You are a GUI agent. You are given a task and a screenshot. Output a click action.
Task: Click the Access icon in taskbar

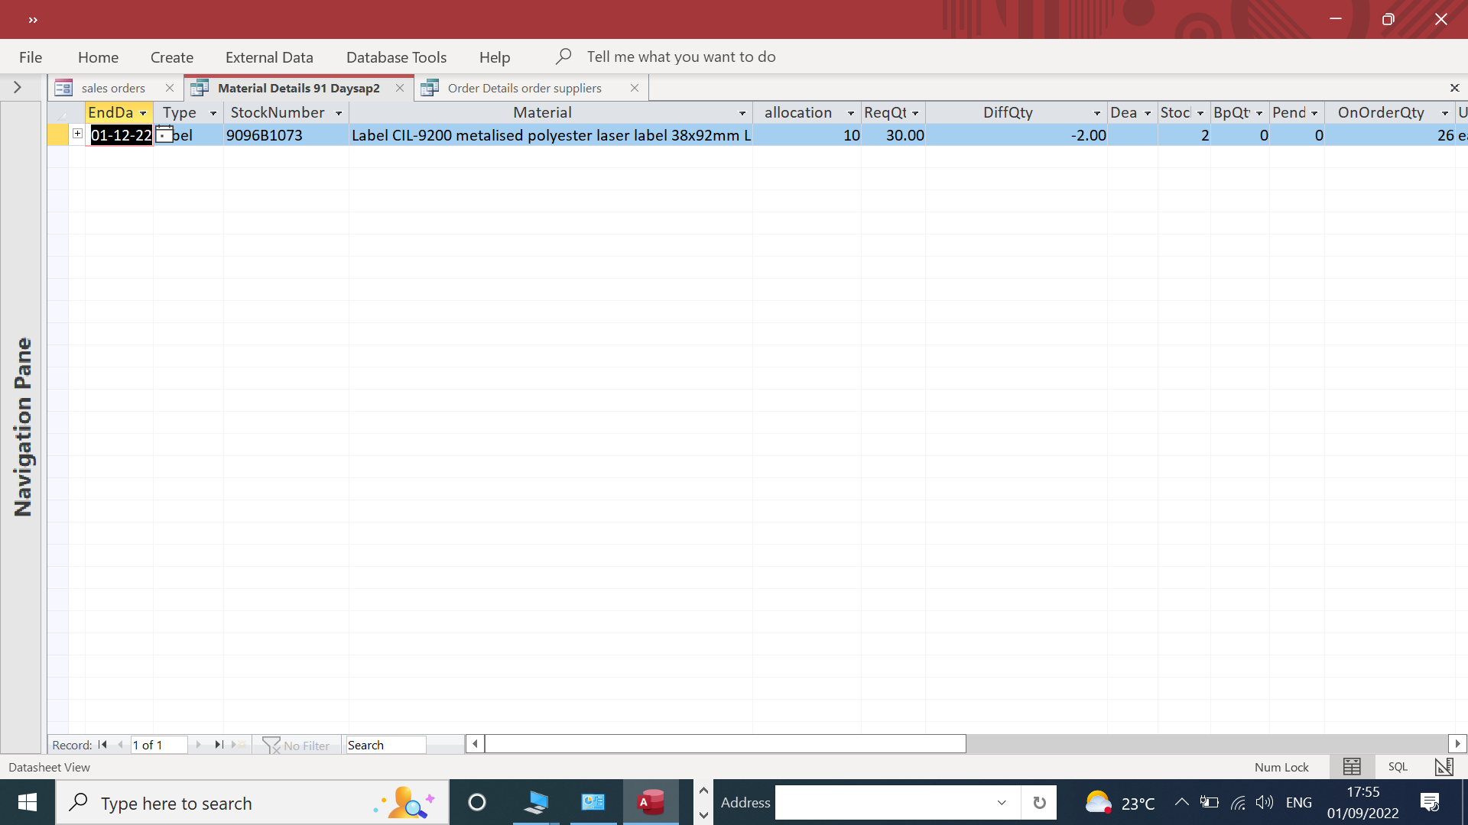[x=651, y=802]
